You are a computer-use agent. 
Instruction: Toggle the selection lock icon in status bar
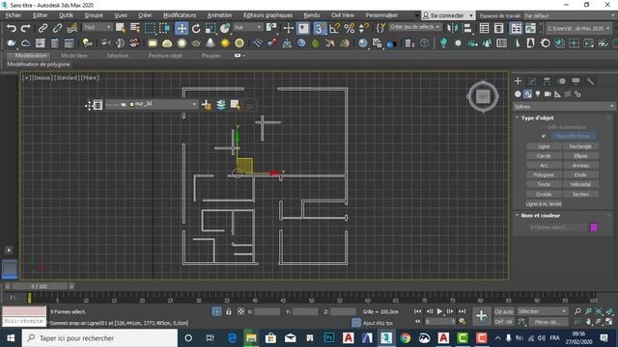[229, 311]
